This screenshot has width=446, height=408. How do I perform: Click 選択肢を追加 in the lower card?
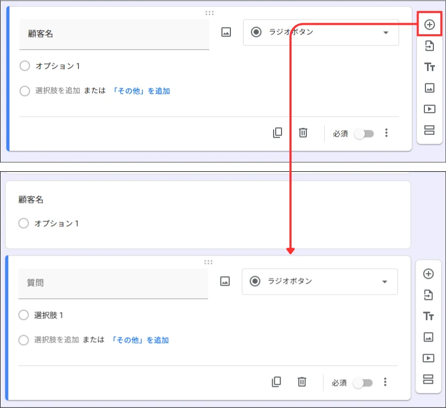pos(56,340)
